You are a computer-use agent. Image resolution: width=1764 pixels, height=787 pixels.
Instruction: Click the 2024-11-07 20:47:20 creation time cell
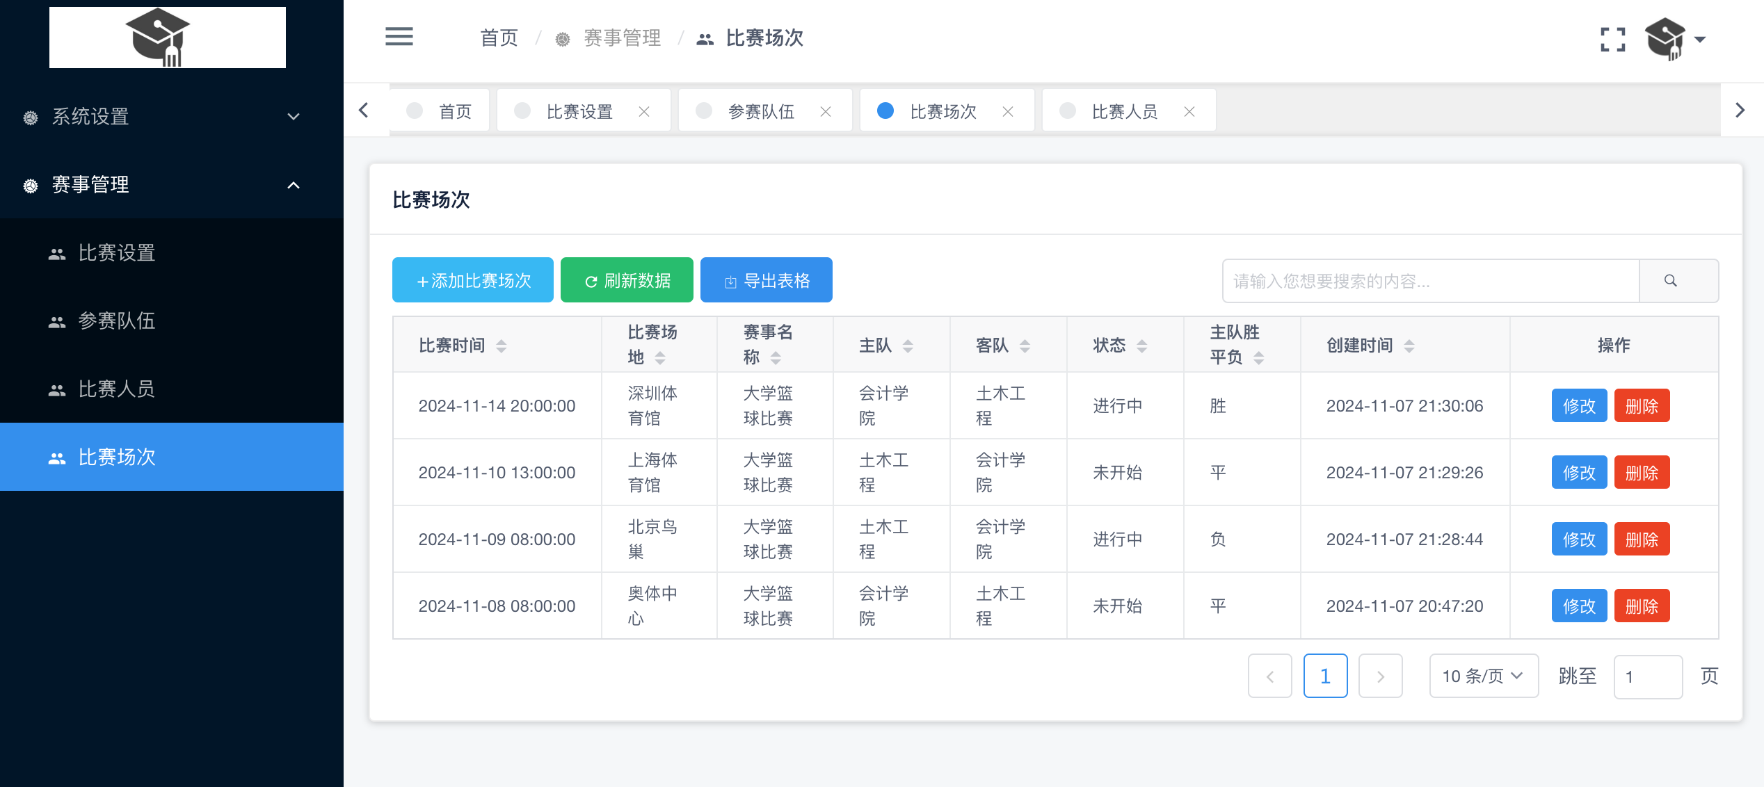click(1404, 606)
